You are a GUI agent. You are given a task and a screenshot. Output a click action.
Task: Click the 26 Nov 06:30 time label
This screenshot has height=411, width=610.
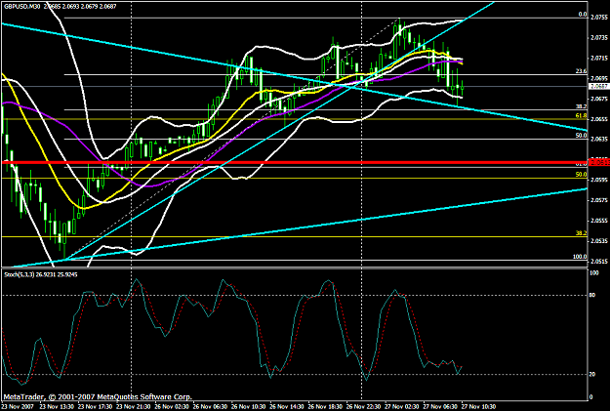[210, 406]
